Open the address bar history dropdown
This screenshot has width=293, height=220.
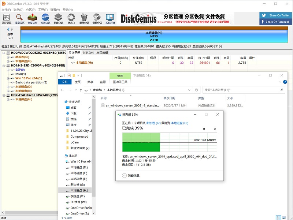[x=189, y=90]
